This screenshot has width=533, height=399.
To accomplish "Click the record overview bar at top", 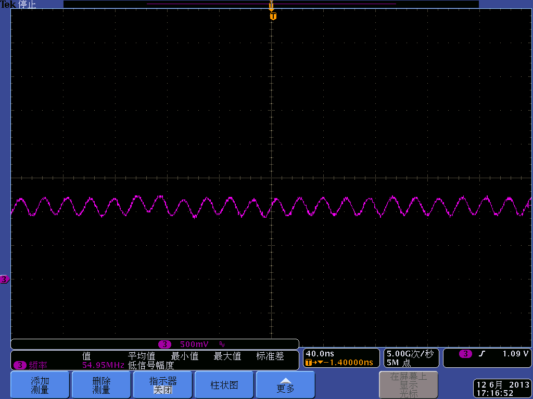I will click(x=271, y=4).
